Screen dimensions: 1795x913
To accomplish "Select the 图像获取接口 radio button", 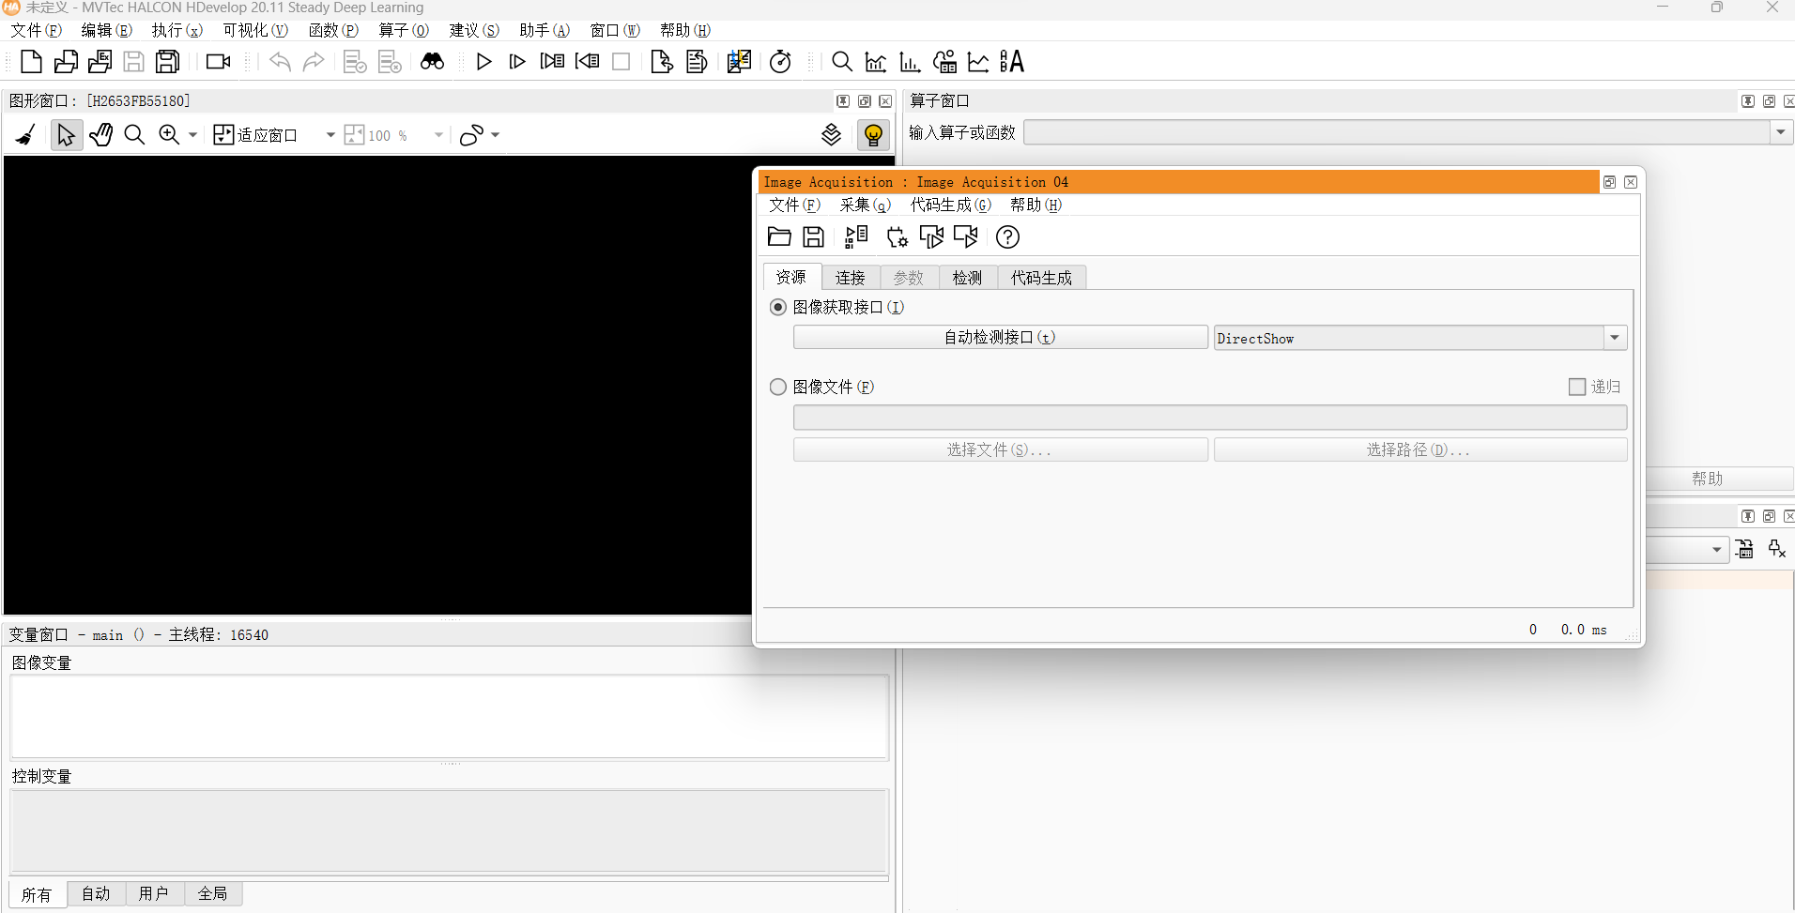I will point(777,308).
